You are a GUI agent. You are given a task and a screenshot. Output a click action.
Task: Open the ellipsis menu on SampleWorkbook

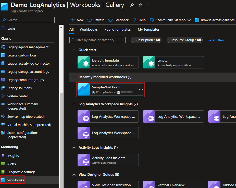(141, 89)
